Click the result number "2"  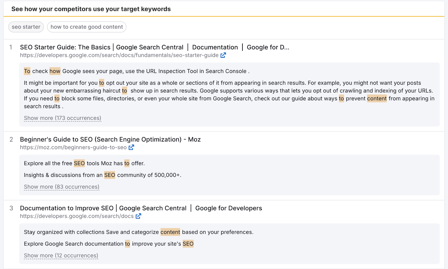coord(11,139)
